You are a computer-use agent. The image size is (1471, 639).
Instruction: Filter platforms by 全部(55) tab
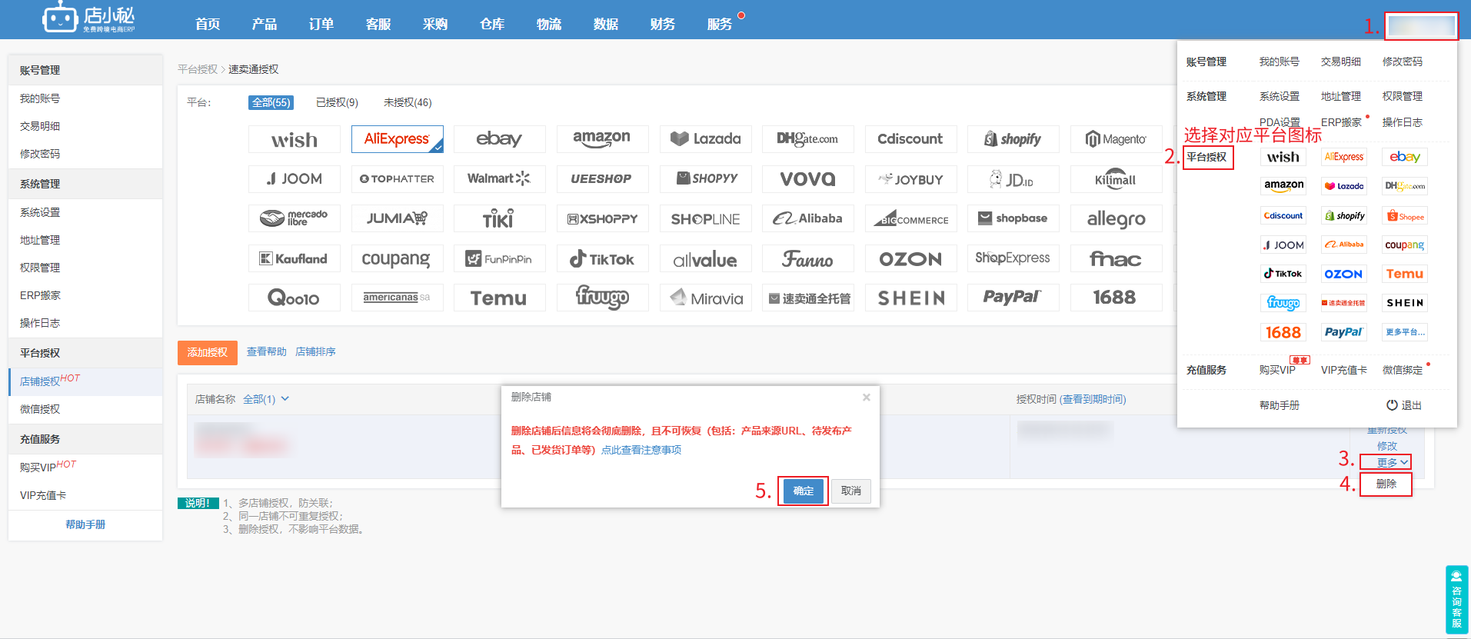(x=271, y=102)
